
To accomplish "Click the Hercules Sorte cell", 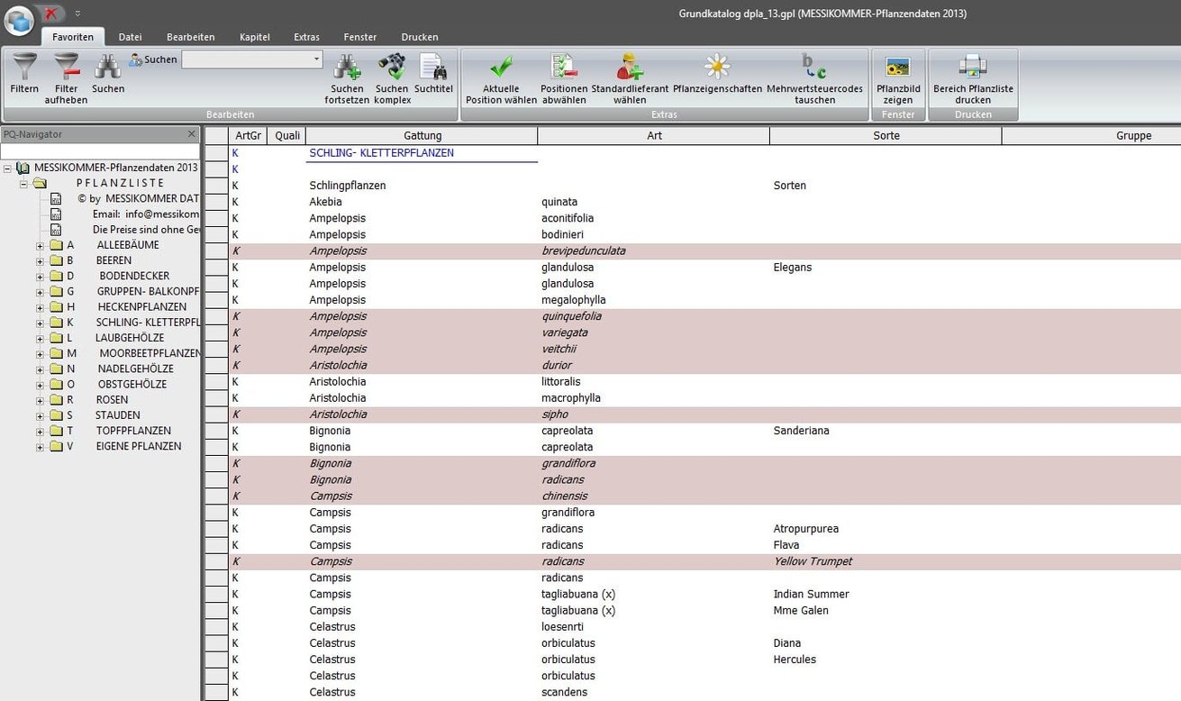I will [886, 660].
